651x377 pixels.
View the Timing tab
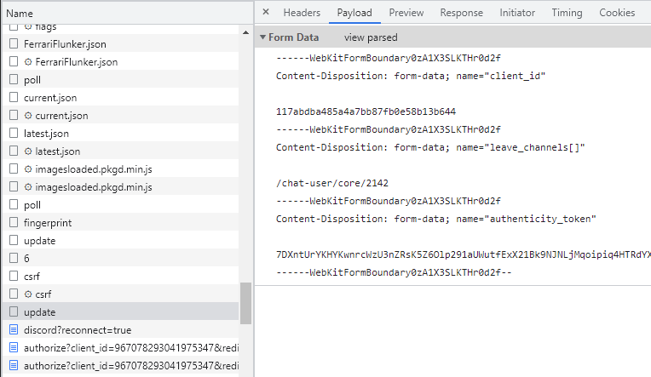click(x=567, y=13)
